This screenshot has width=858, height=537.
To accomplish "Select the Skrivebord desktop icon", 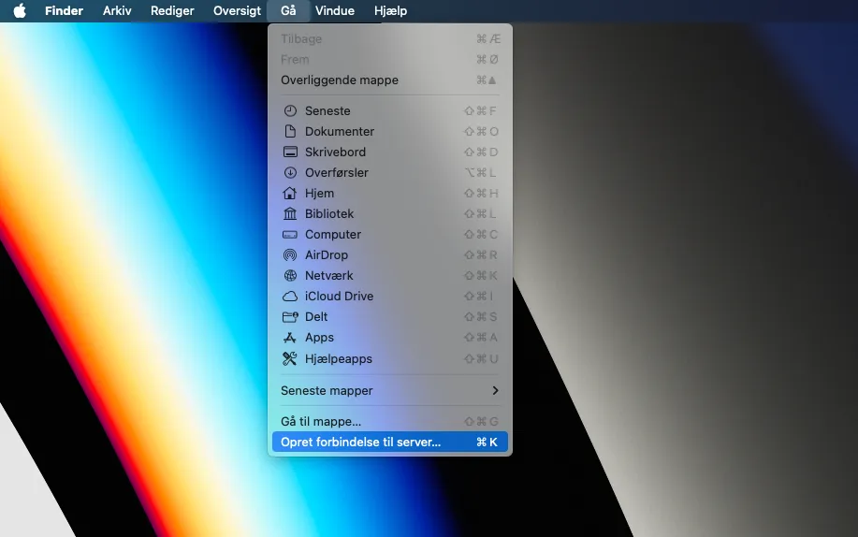I will (290, 152).
